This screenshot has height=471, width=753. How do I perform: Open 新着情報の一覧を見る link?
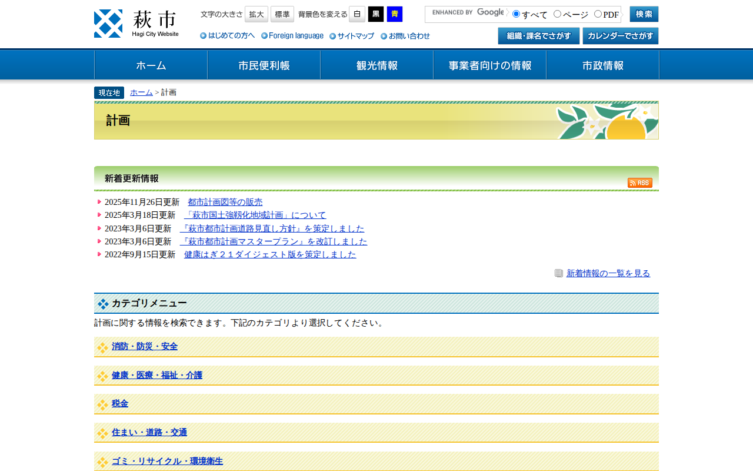pos(608,273)
